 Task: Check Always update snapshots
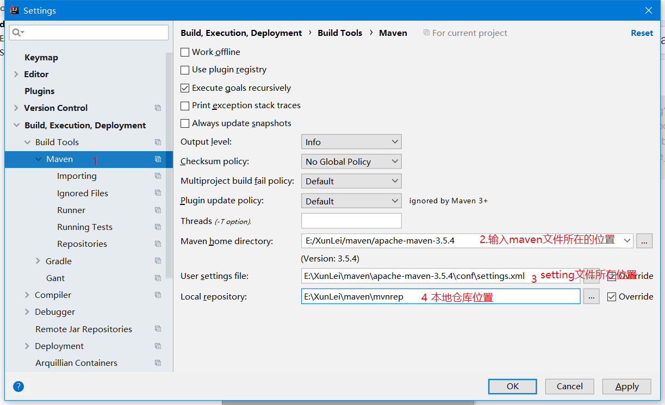185,123
